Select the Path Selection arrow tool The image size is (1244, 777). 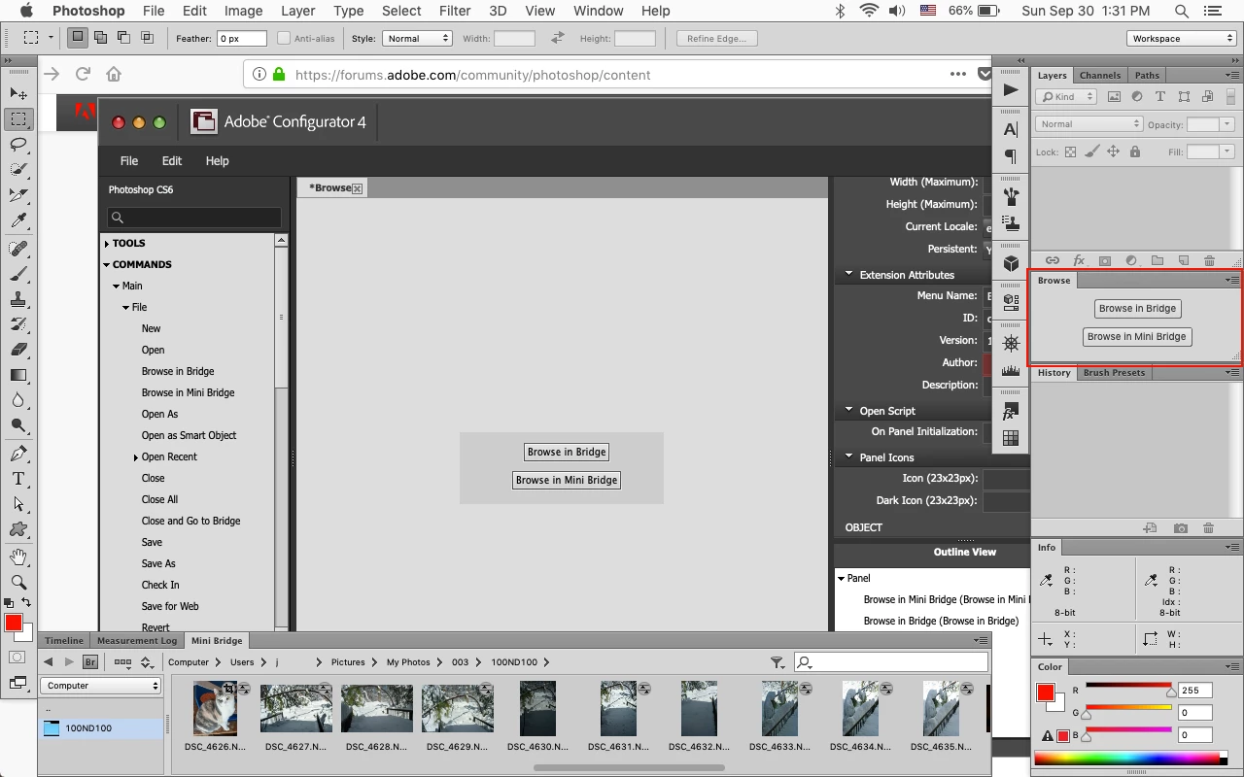[18, 504]
